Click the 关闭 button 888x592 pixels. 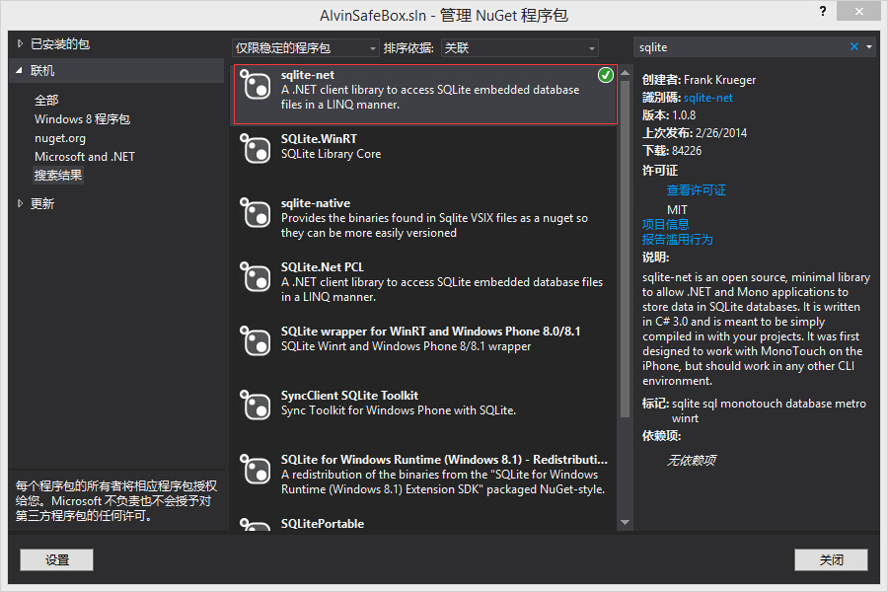coord(831,560)
